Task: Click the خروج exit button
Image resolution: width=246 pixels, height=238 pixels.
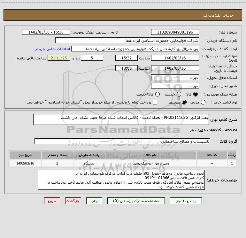Action: (x=52, y=201)
